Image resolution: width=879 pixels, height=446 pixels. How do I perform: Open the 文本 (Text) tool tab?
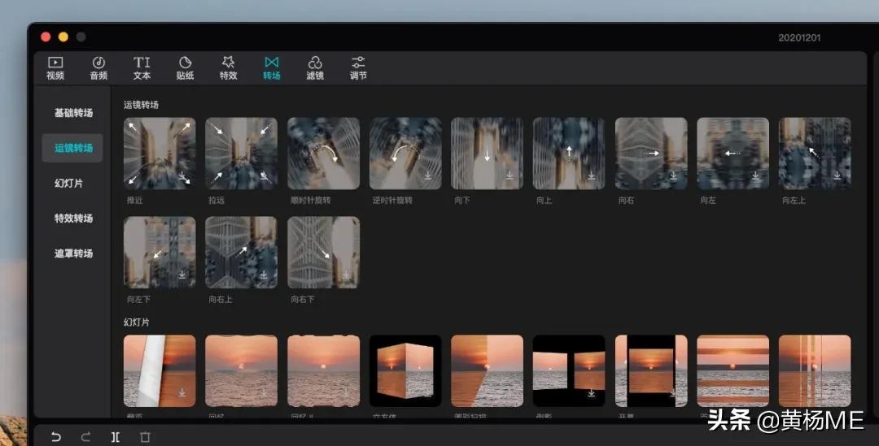click(x=142, y=67)
